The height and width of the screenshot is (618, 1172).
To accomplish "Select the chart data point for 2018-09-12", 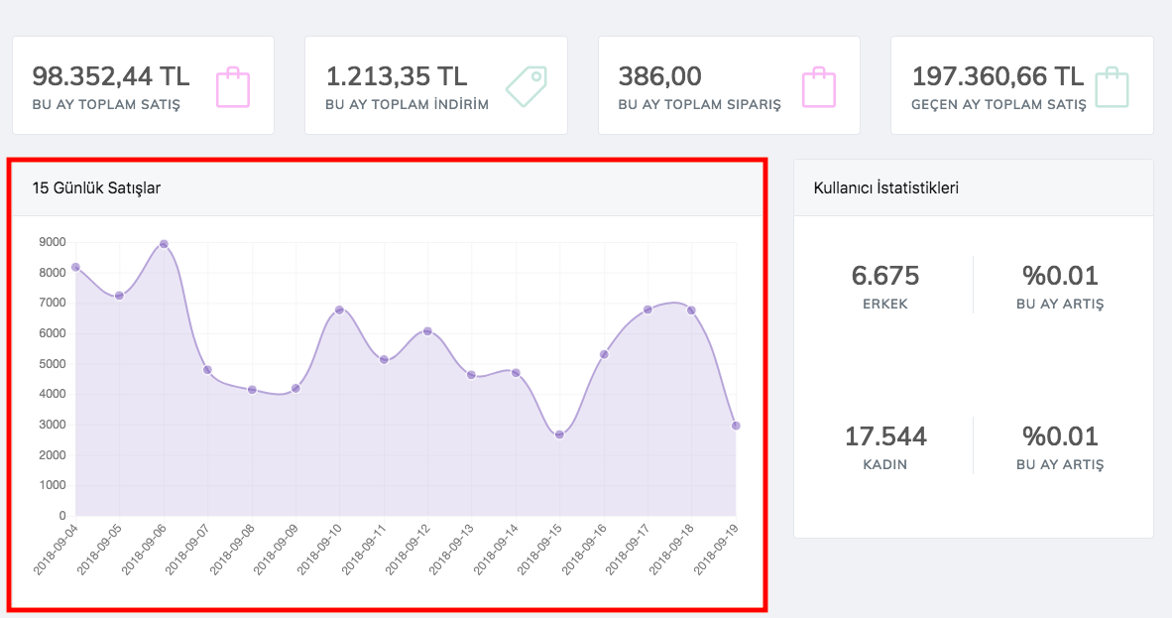I will click(x=427, y=330).
